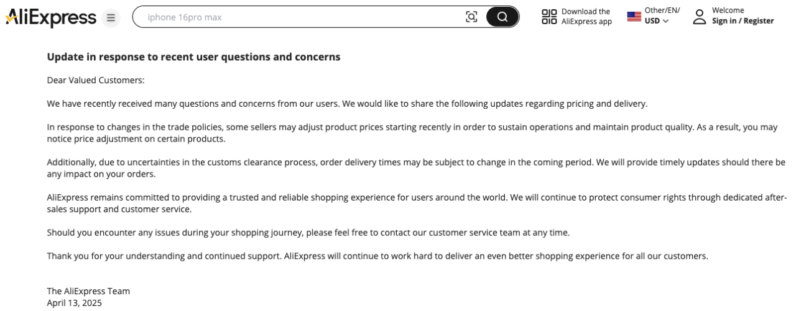Click the April 13, 2025 date
This screenshot has width=796, height=311.
[x=75, y=303]
